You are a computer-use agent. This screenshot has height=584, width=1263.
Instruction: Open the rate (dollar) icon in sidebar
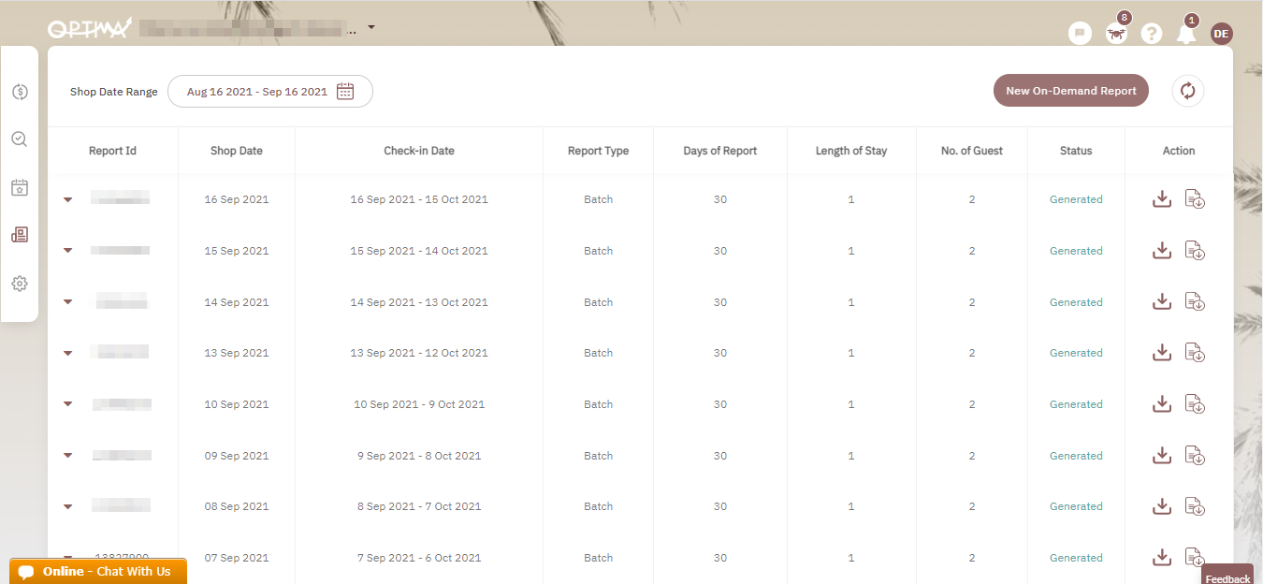20,92
